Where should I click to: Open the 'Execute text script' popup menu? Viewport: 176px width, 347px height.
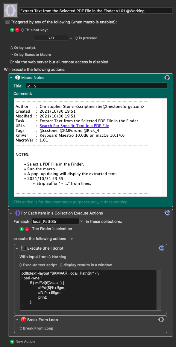pos(38,265)
